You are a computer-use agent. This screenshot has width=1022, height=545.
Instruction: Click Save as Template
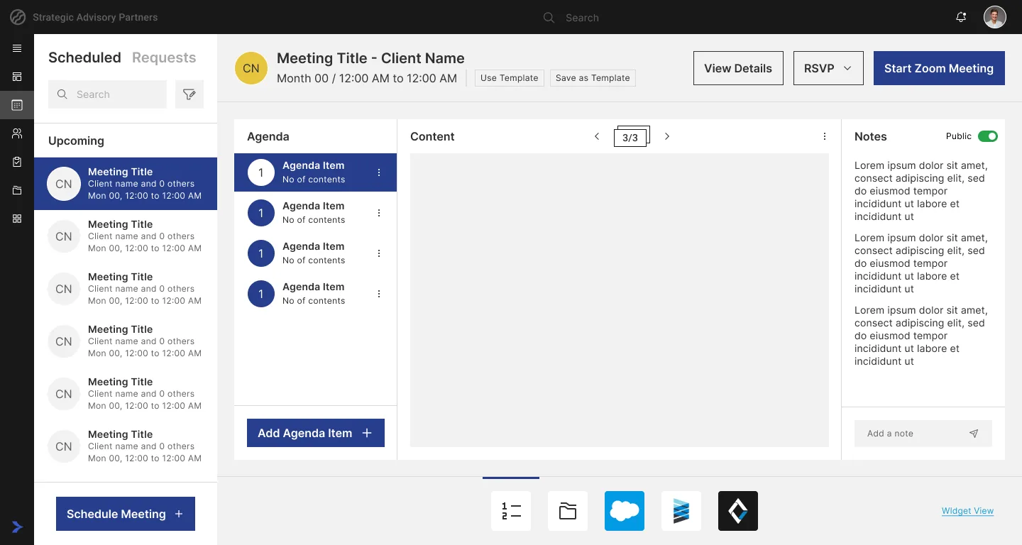click(593, 78)
